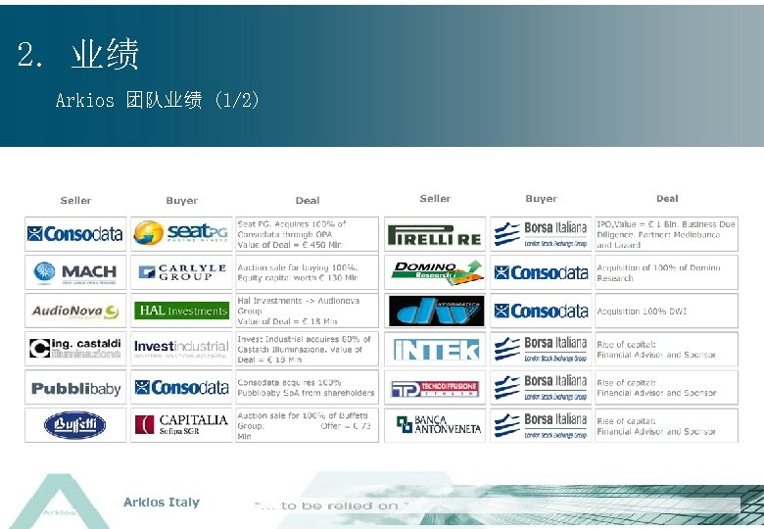The height and width of the screenshot is (529, 764).
Task: Select the '... to be relied on' slogan
Action: (331, 505)
